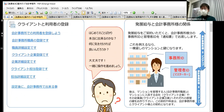
Task: Go to previous view with green back arrow
Action: coord(46,13)
